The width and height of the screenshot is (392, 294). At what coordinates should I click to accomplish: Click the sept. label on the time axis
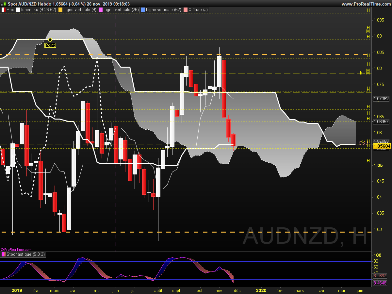point(177,290)
